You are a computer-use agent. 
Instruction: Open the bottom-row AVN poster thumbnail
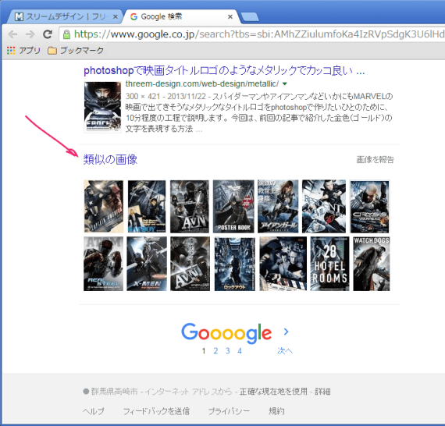click(190, 264)
